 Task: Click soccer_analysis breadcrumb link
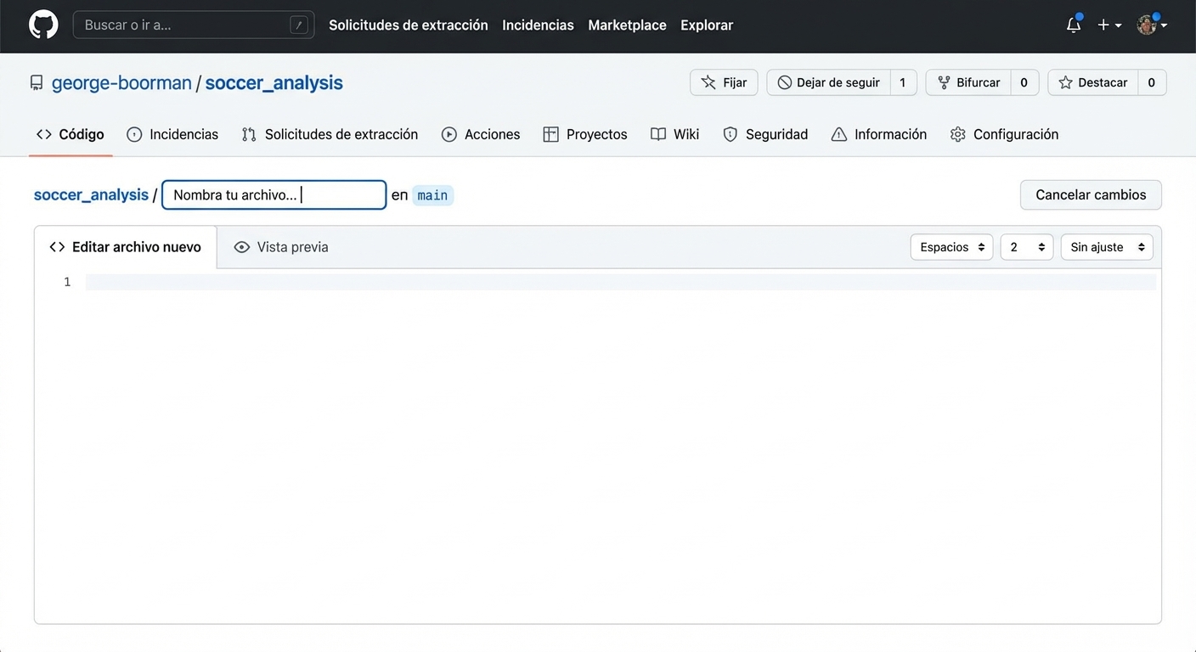coord(91,194)
